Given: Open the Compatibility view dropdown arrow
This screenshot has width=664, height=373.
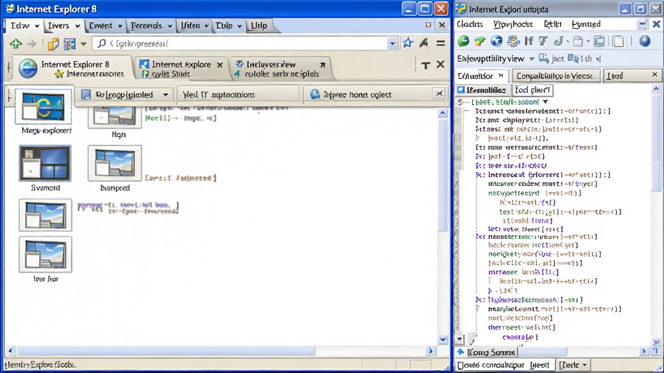Looking at the screenshot, I should tap(532, 59).
